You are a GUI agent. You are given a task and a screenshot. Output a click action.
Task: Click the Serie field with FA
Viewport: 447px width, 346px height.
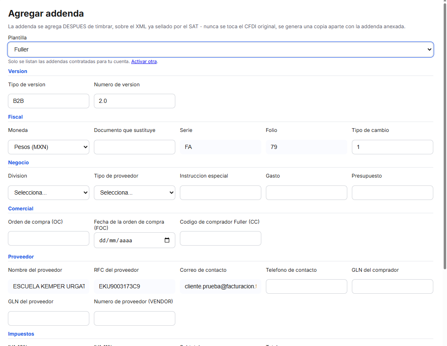point(220,147)
